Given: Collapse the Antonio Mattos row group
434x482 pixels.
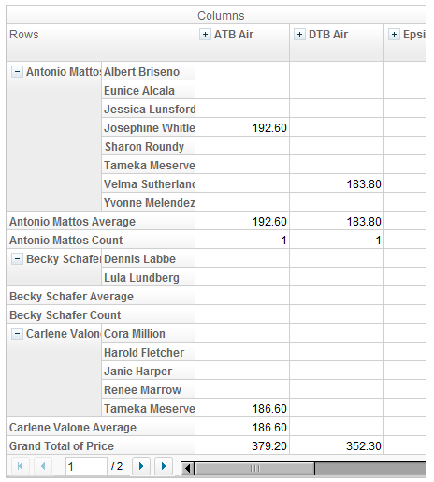Looking at the screenshot, I should coord(17,72).
